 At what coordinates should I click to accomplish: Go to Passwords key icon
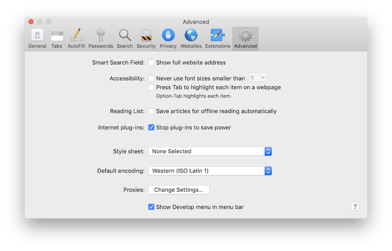(100, 36)
